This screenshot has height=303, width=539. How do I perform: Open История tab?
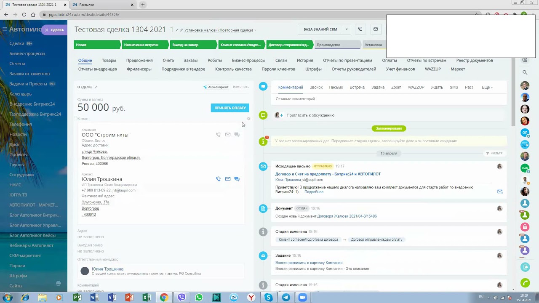coord(305,61)
